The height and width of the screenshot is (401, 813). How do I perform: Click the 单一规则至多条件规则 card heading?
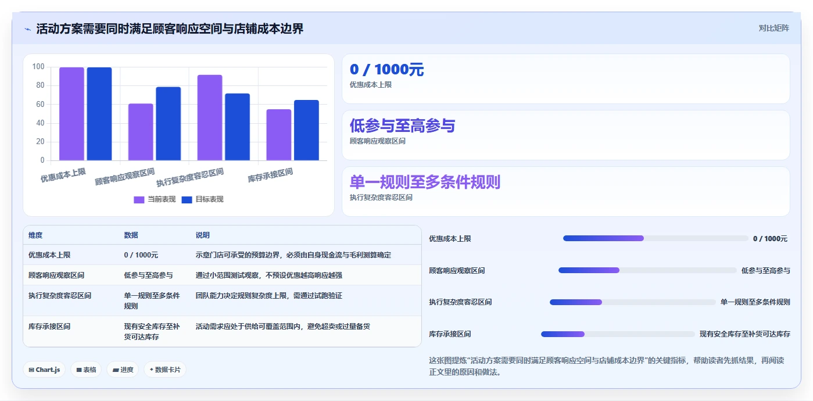(425, 182)
